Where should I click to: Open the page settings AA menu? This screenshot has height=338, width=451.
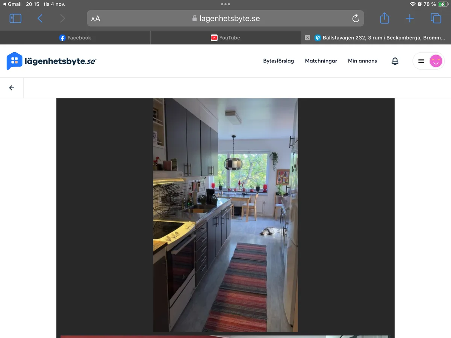95,18
